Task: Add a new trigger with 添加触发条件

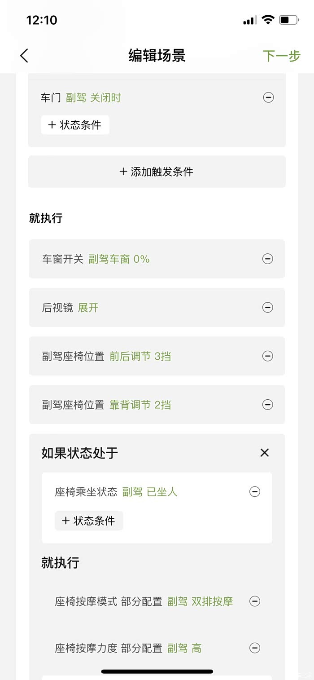Action: click(x=157, y=172)
